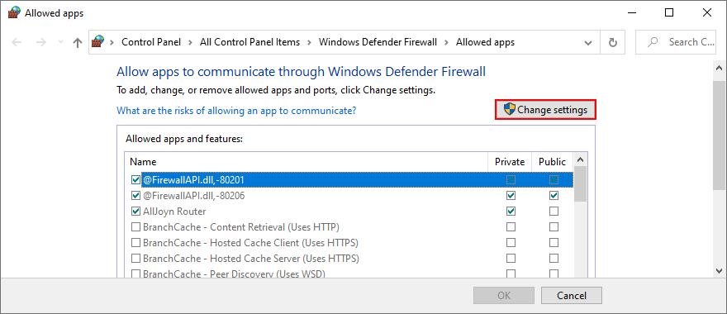Toggle AllJoyn Router name checkbox
Image resolution: width=727 pixels, height=314 pixels.
point(135,212)
